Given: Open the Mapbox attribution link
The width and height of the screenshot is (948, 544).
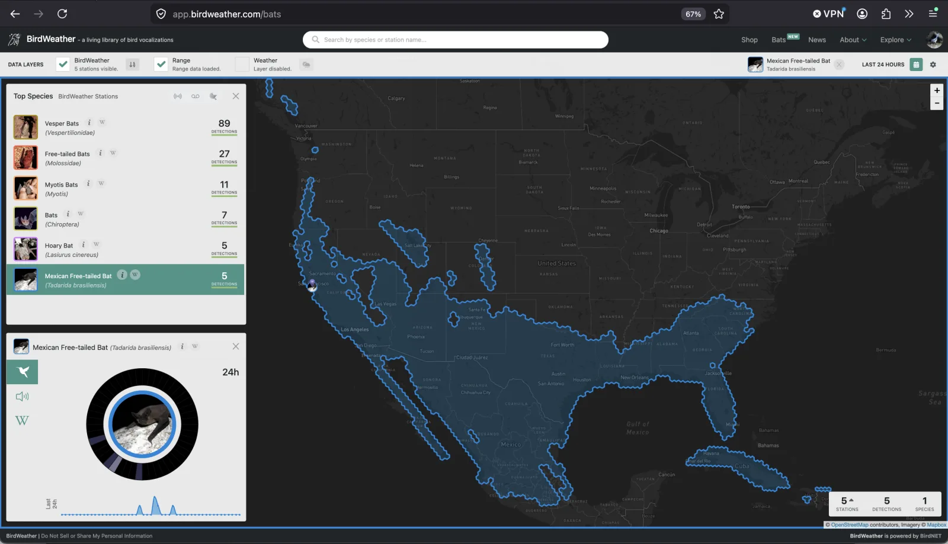Looking at the screenshot, I should tap(937, 525).
